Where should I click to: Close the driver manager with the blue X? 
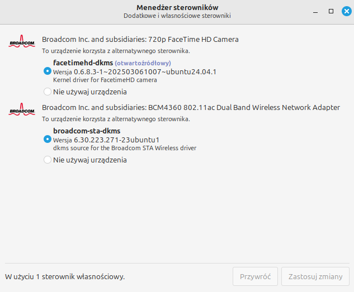[347, 11]
